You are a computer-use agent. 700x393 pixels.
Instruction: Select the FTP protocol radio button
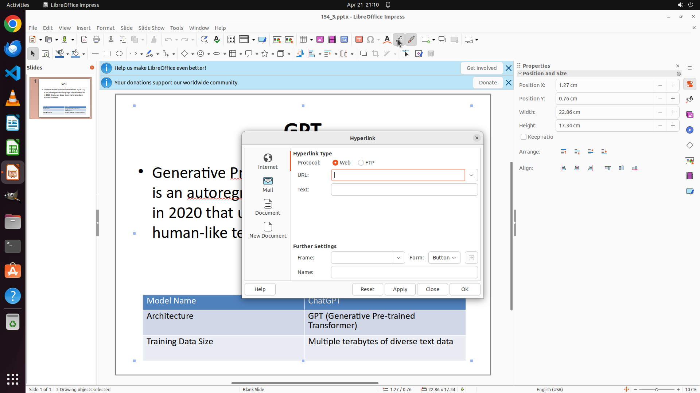pos(361,163)
